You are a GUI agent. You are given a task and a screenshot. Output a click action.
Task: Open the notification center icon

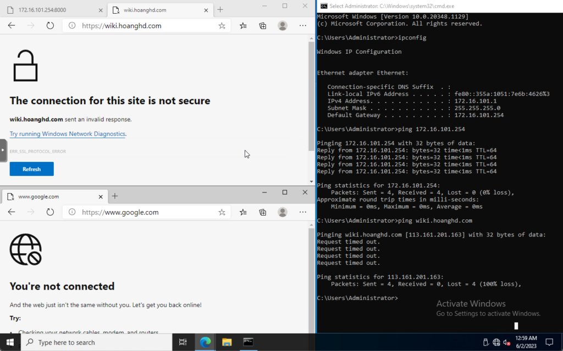point(549,342)
